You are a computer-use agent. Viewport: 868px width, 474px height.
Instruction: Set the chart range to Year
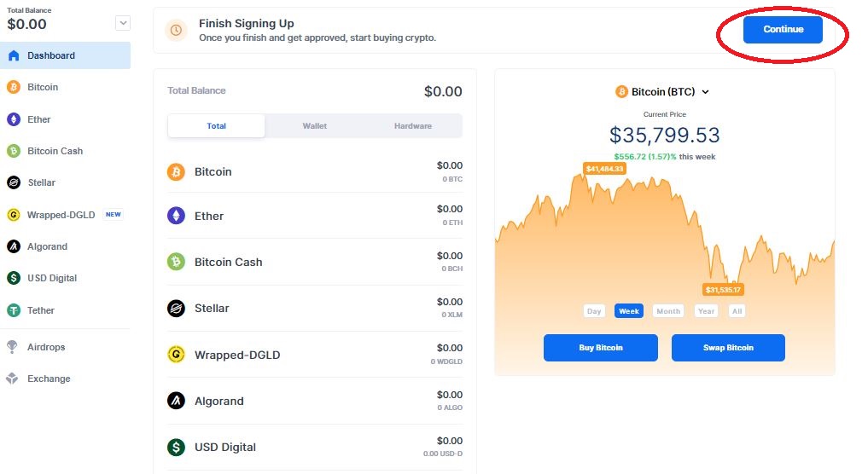706,311
